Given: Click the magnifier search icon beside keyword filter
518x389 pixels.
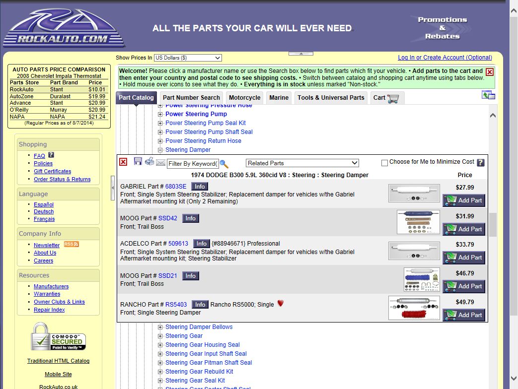Looking at the screenshot, I should pyautogui.click(x=224, y=164).
